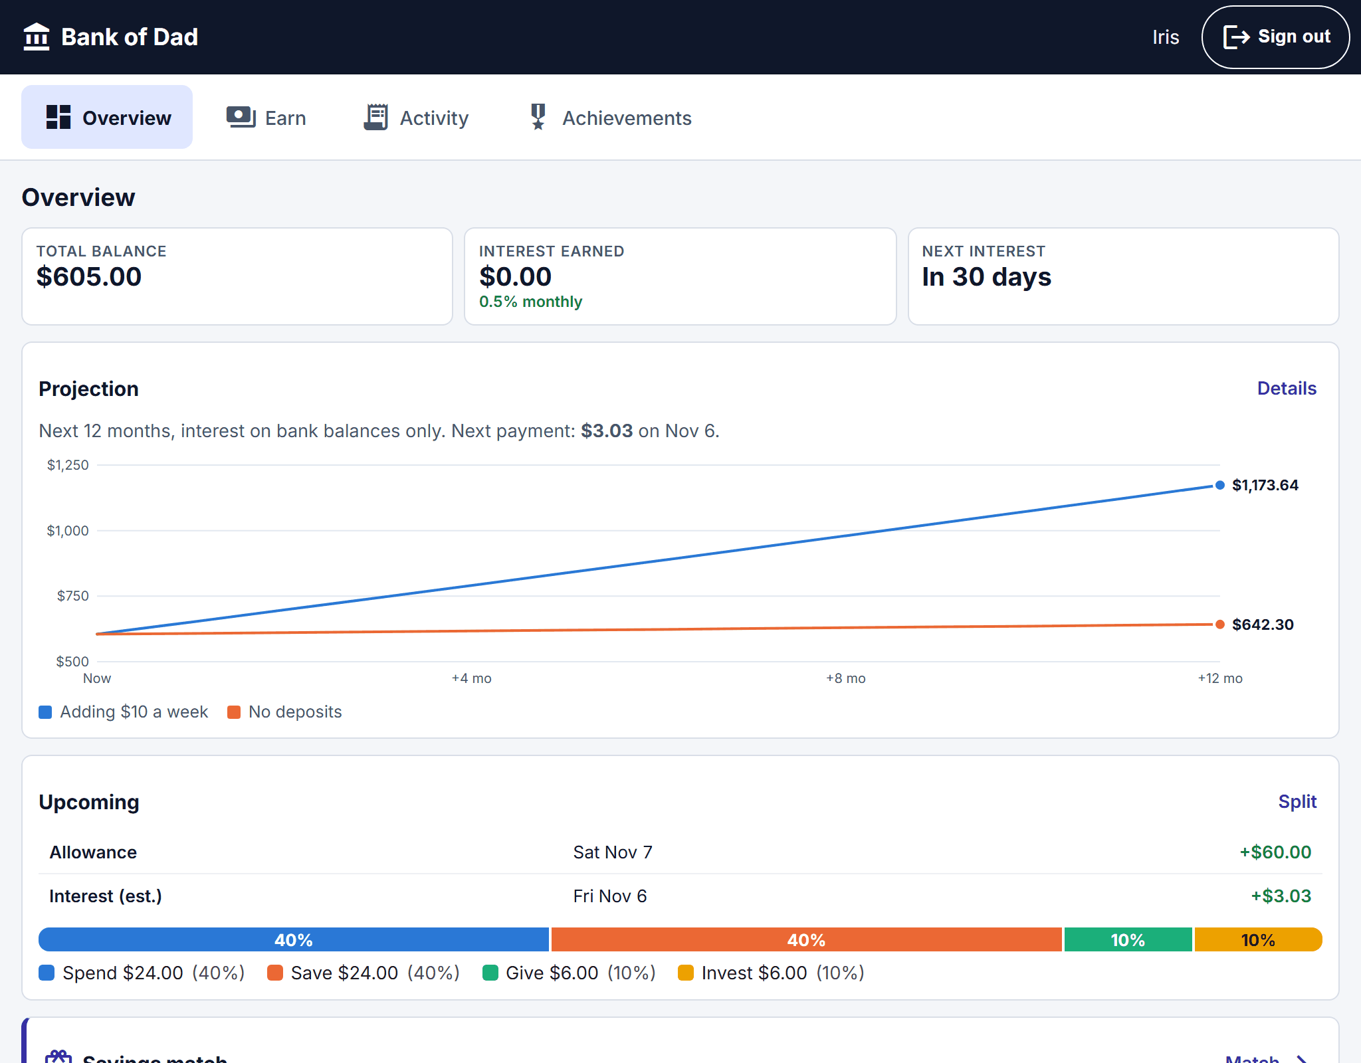Image resolution: width=1361 pixels, height=1063 pixels.
Task: Click the Projection heading
Action: pyautogui.click(x=88, y=389)
